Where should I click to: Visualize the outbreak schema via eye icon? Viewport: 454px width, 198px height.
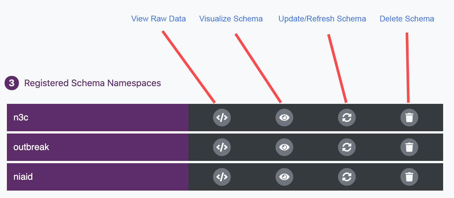(284, 147)
